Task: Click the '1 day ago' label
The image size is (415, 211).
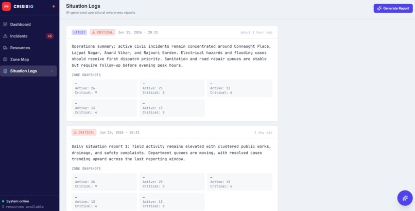Action: coord(263,132)
